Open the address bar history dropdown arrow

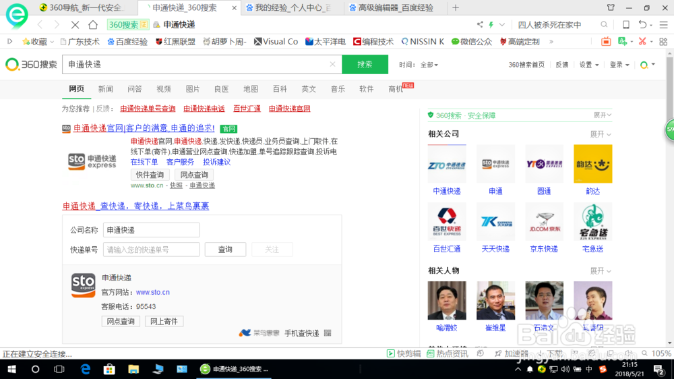(501, 24)
